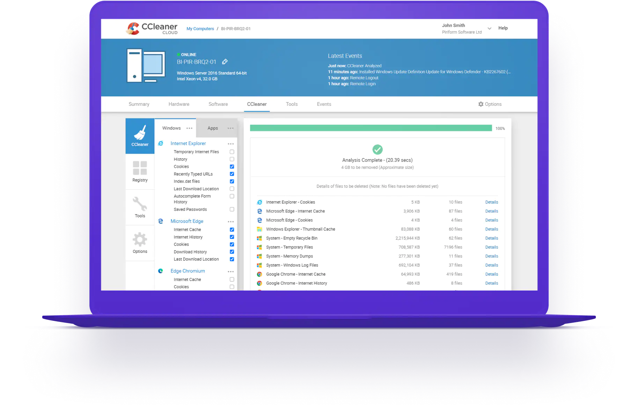Click Chrome icon on Internet Cache row
Viewport: 638px width, 411px height.
click(259, 274)
